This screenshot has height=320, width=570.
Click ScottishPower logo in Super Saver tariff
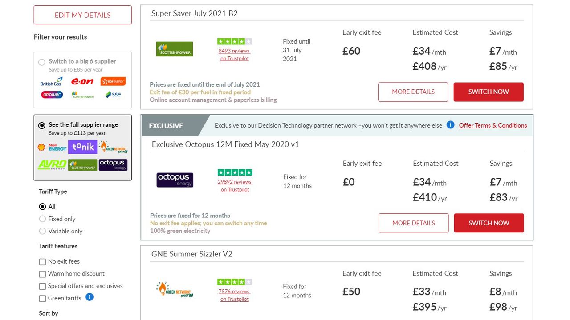click(175, 49)
